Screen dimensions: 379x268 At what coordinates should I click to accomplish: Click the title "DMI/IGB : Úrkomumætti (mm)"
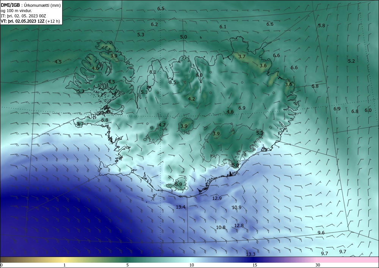[x=31, y=5]
